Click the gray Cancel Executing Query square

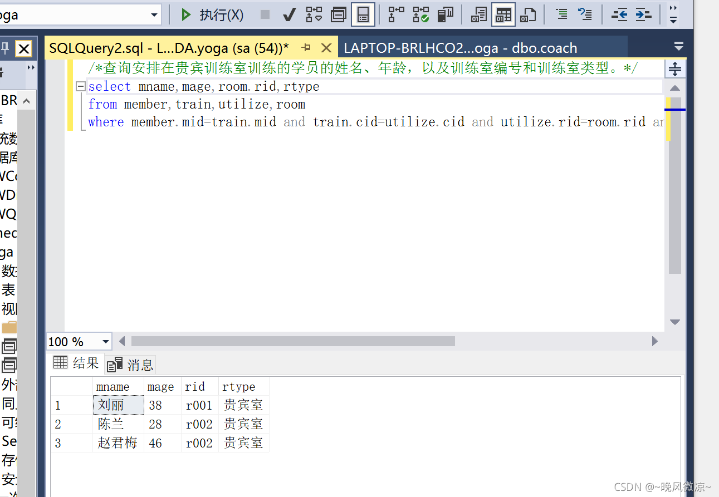265,15
